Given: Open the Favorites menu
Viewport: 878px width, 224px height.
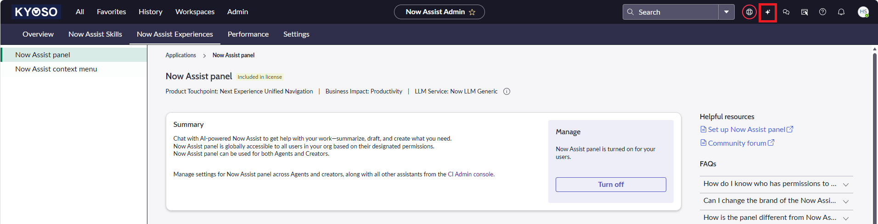Looking at the screenshot, I should tap(112, 12).
